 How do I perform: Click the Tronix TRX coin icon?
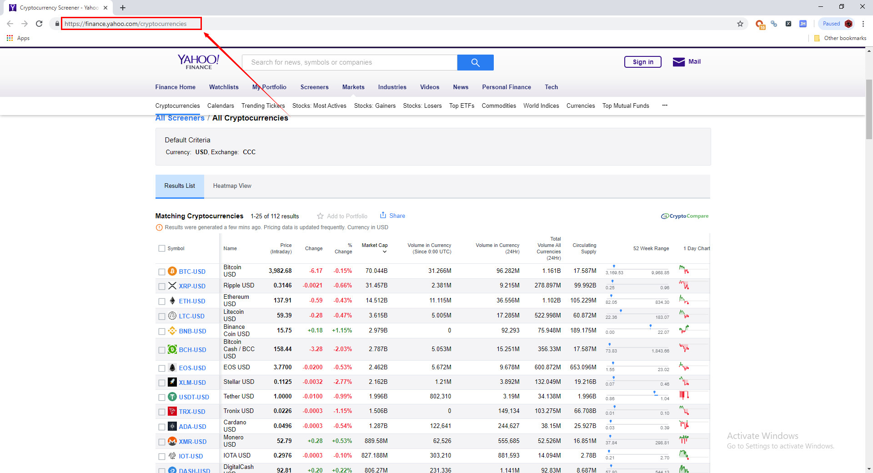[172, 411]
